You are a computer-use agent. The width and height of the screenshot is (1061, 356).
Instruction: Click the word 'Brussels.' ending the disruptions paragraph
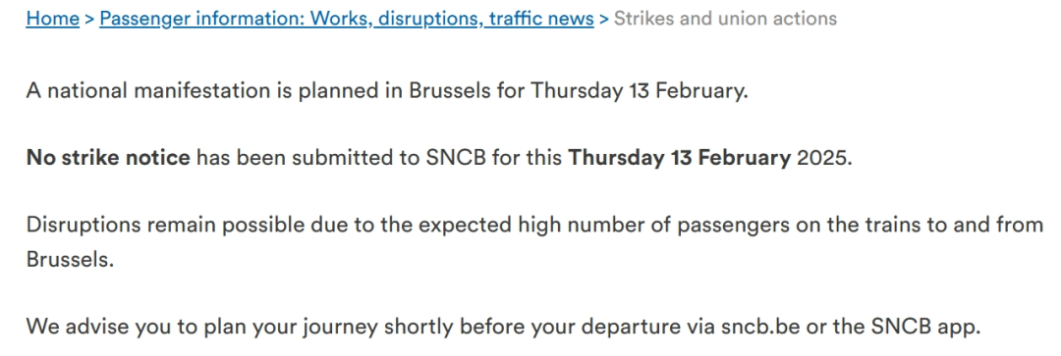coord(69,260)
